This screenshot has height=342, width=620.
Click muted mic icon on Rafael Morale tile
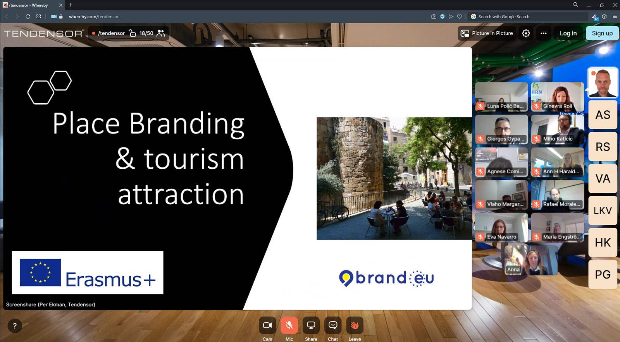tap(536, 204)
